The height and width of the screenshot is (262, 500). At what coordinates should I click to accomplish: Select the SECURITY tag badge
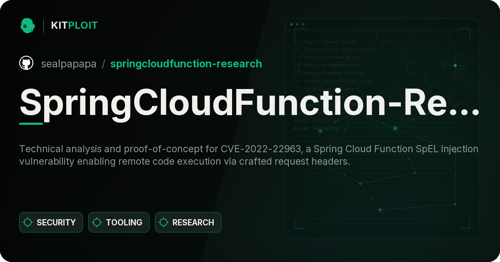(51, 222)
